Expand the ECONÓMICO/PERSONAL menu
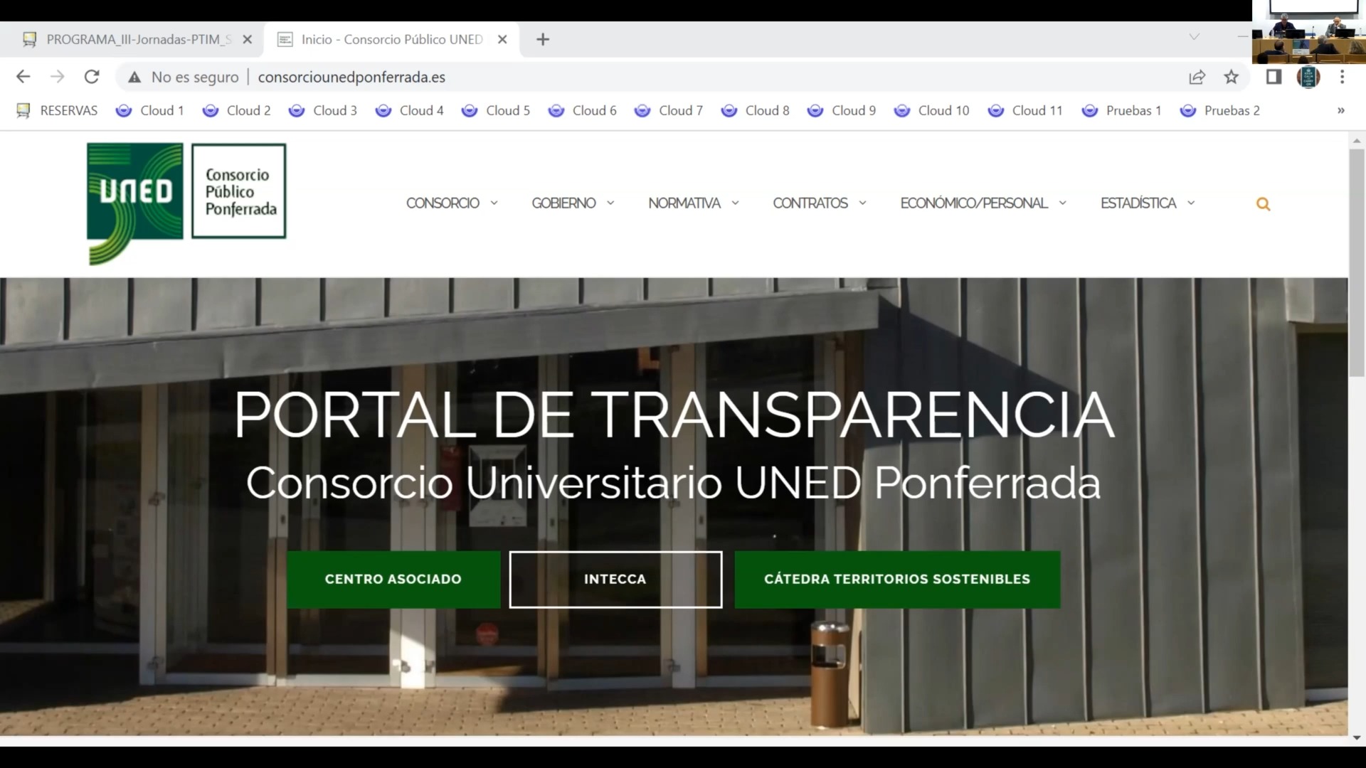1366x768 pixels. 983,203
